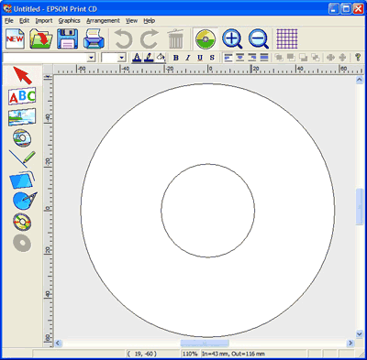This screenshot has height=360, width=367.
Task: Click the gray disc tool icon
Action: tap(22, 244)
